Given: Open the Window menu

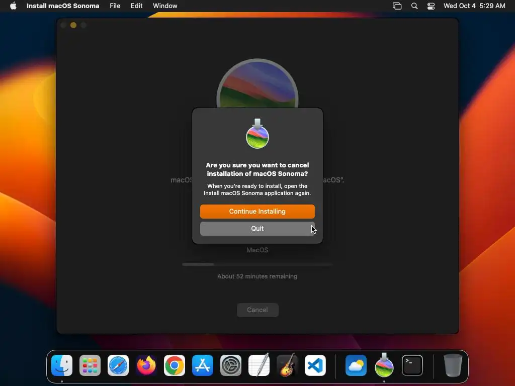Looking at the screenshot, I should pyautogui.click(x=165, y=6).
